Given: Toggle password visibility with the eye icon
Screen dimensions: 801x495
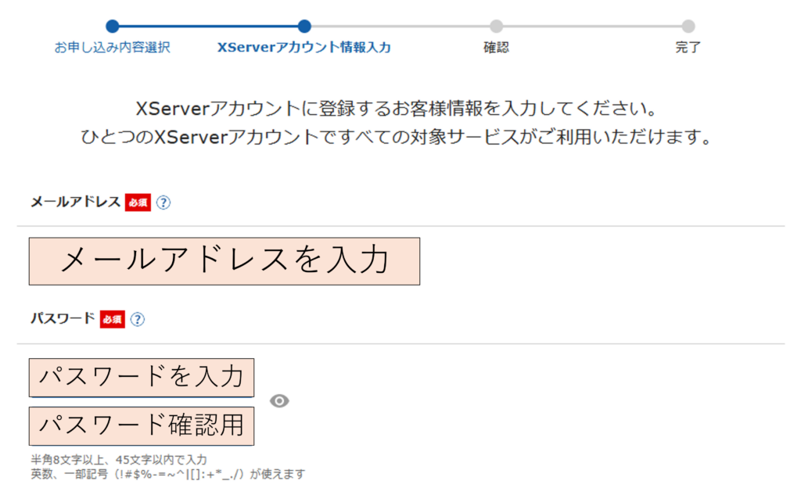Looking at the screenshot, I should point(279,401).
